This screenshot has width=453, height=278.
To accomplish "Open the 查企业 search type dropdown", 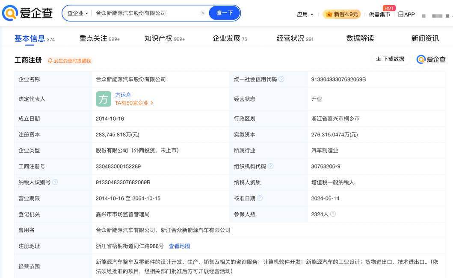I will 77,13.
